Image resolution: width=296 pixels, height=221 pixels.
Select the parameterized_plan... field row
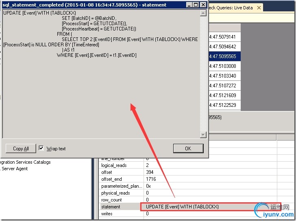tap(196, 186)
